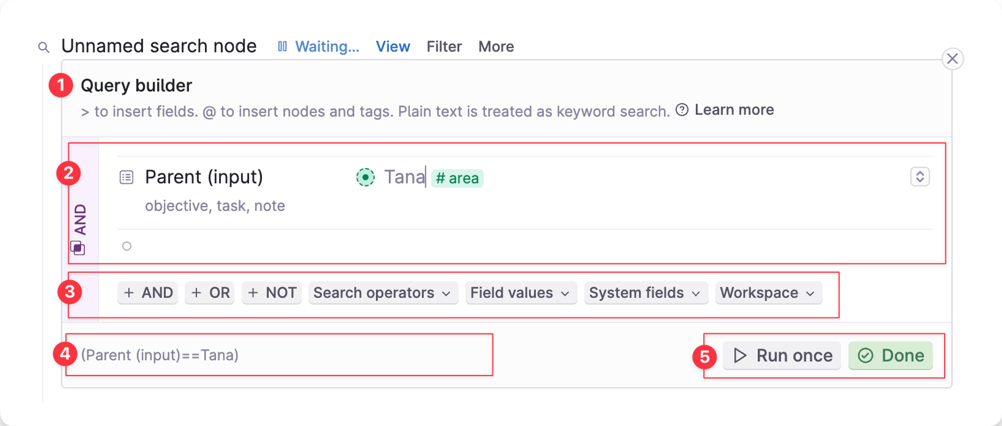Screen dimensions: 1002x426
Task: Click the # area tag next to Tana
Action: click(457, 178)
